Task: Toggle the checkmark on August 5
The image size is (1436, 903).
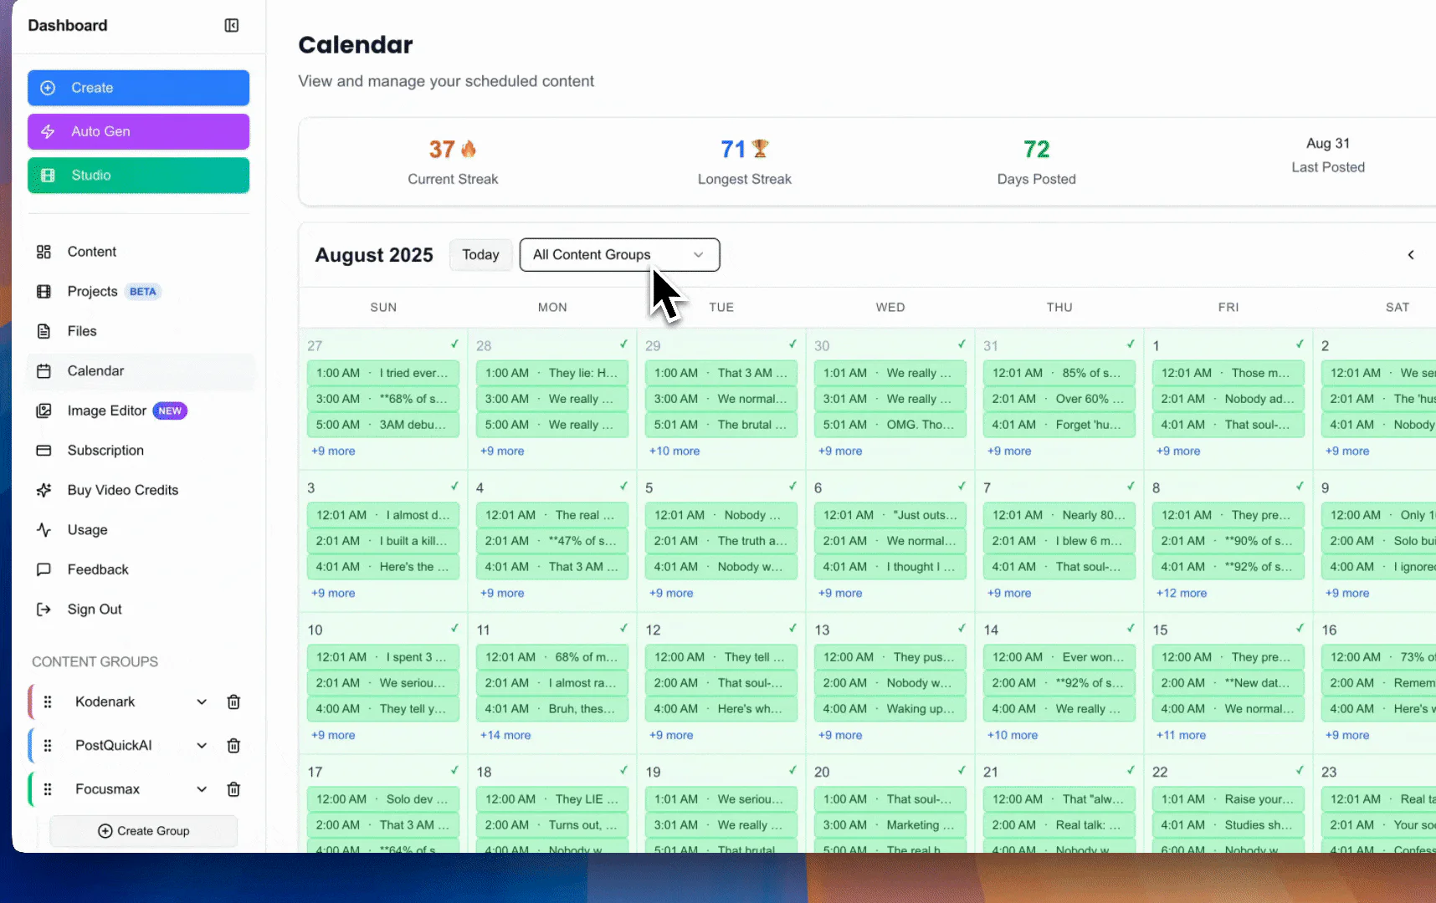Action: 792,487
